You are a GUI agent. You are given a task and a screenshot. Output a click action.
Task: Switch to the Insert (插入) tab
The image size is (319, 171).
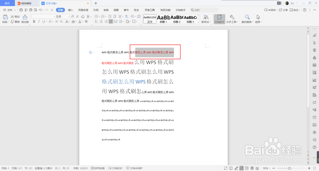pos(70,10)
